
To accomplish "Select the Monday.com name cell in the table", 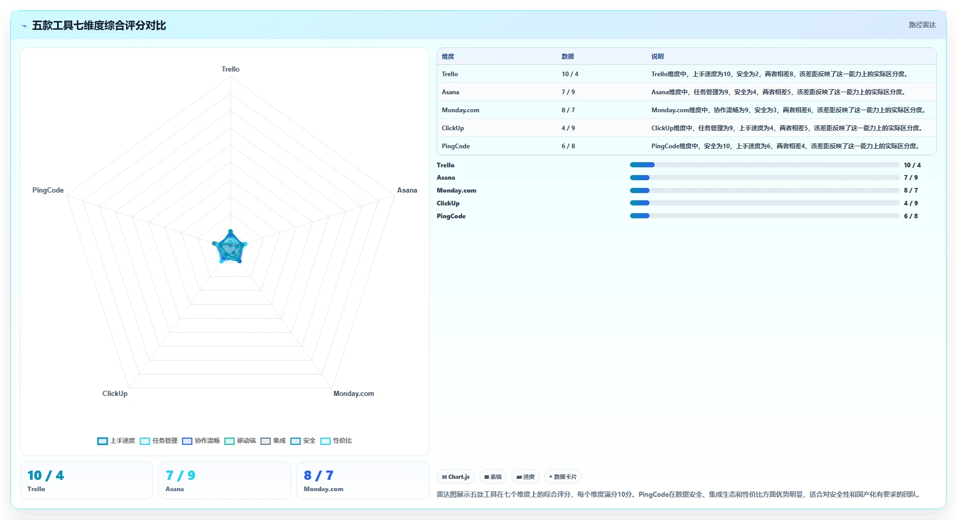I will pos(497,110).
